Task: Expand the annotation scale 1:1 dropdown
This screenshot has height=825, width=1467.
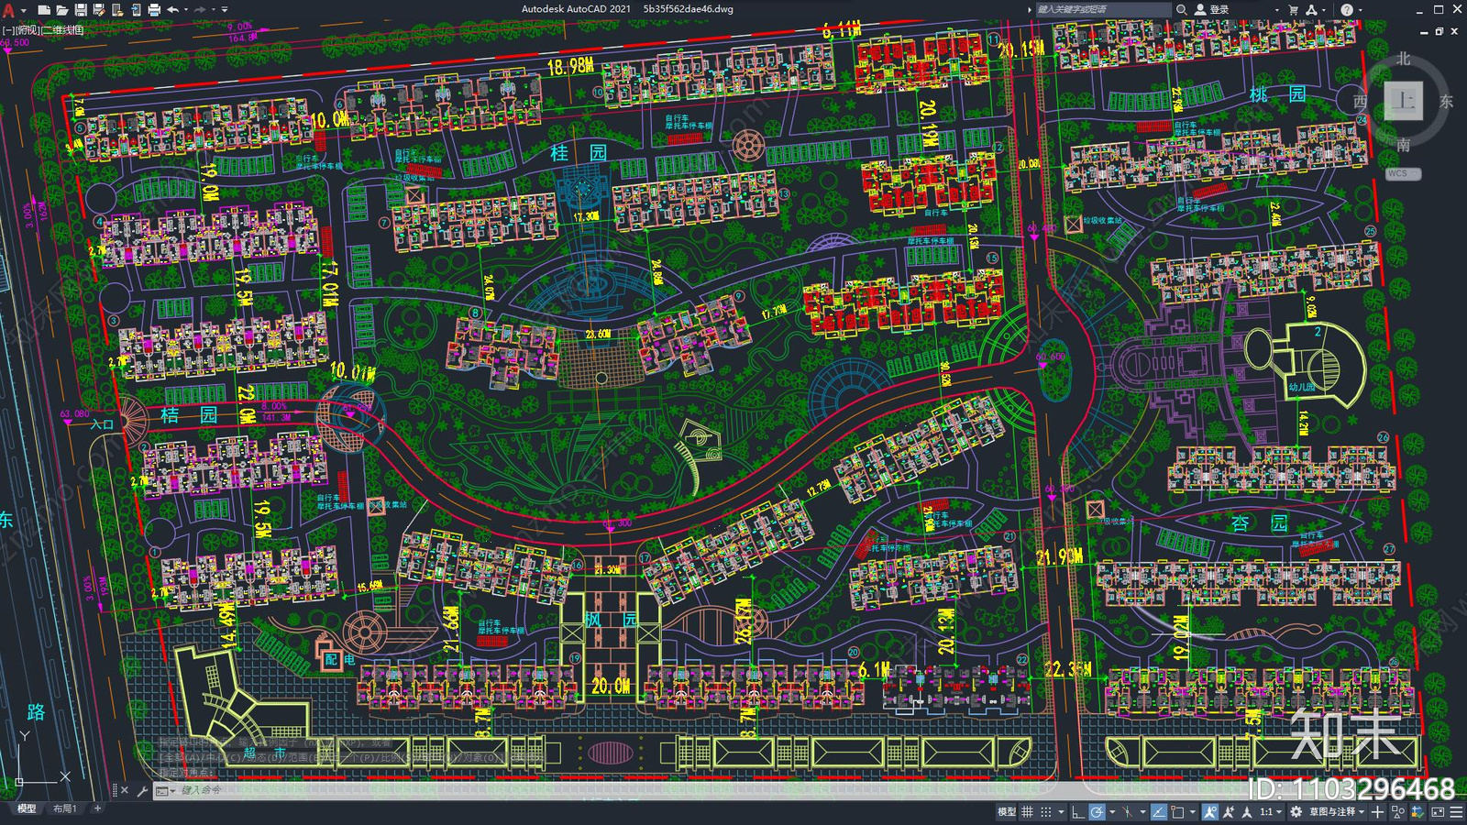Action: point(1271,811)
